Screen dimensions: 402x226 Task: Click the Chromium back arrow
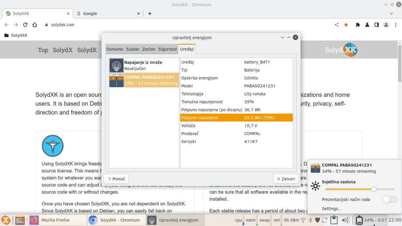(7, 24)
